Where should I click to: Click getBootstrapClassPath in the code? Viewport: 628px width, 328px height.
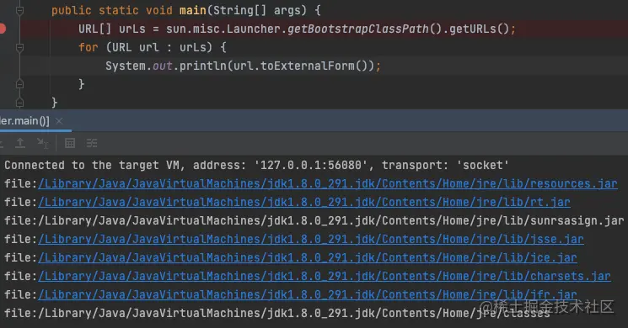[358, 29]
